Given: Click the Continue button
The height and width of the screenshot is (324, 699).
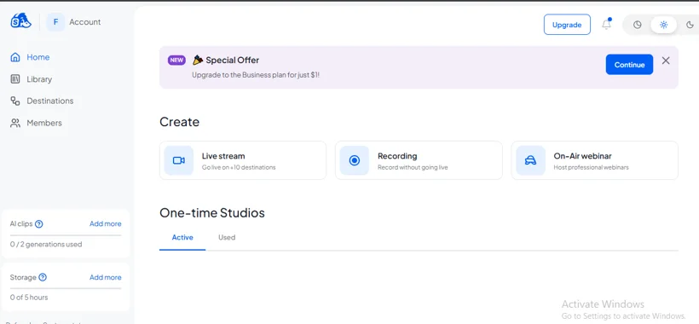Looking at the screenshot, I should (629, 65).
